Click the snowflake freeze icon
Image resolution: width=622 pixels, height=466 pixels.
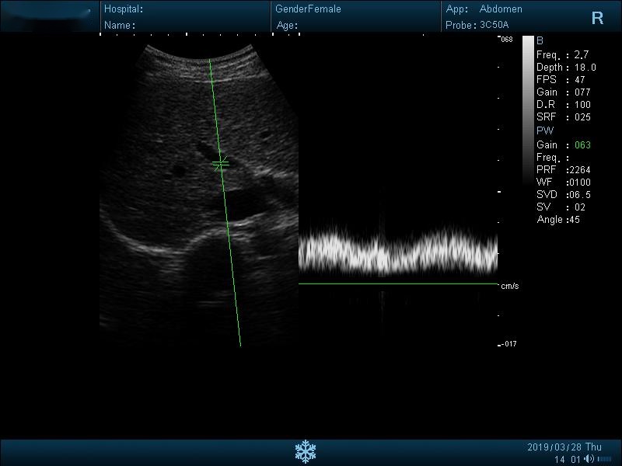306,450
